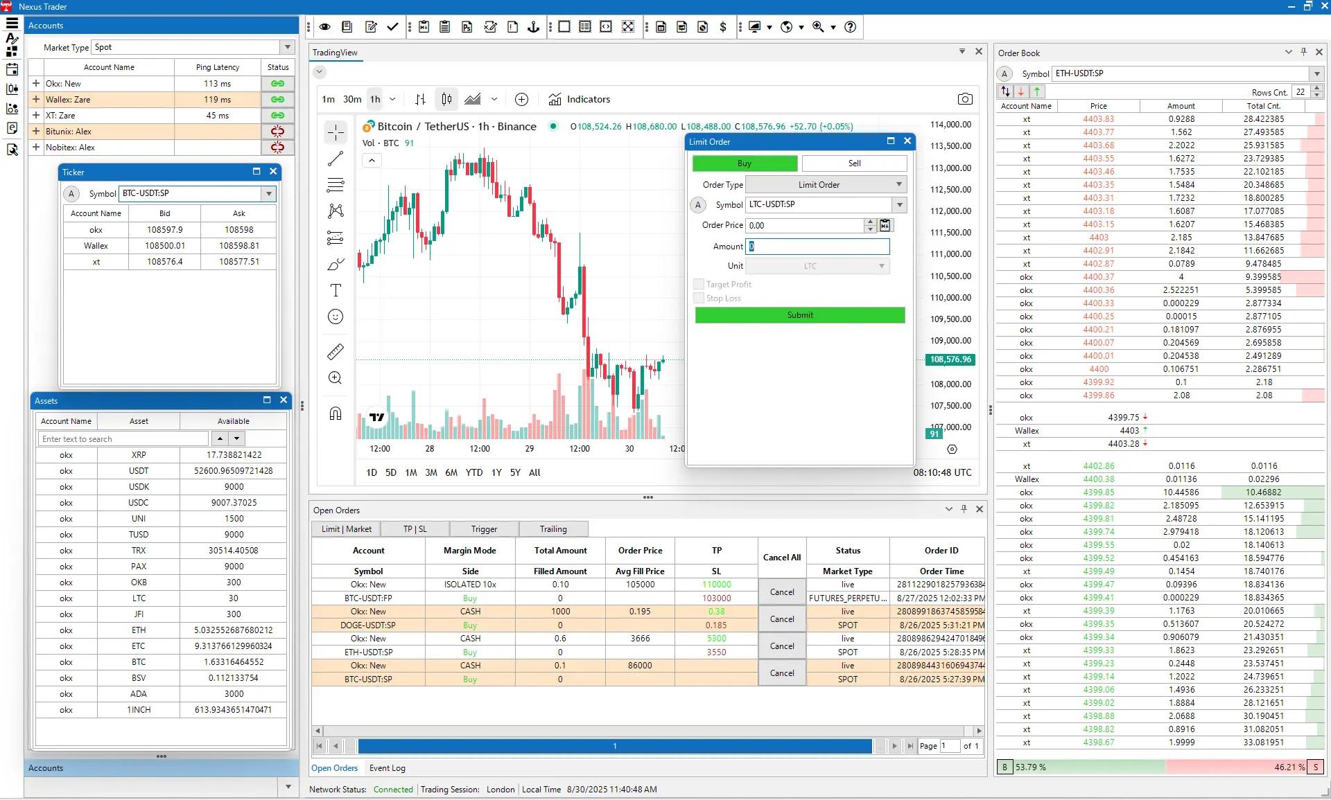Open the Trailing tab in Open Orders
The height and width of the screenshot is (800, 1331).
pos(553,528)
